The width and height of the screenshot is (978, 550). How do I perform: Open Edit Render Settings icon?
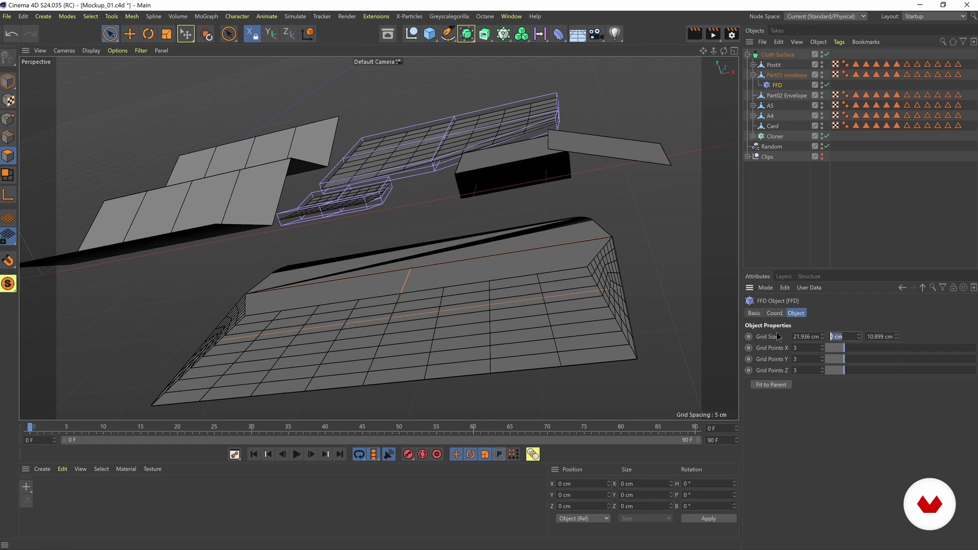[731, 34]
